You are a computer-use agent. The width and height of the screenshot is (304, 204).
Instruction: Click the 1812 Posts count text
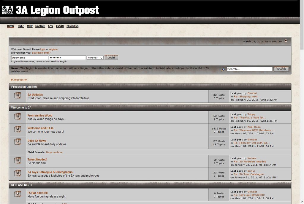tap(219, 128)
